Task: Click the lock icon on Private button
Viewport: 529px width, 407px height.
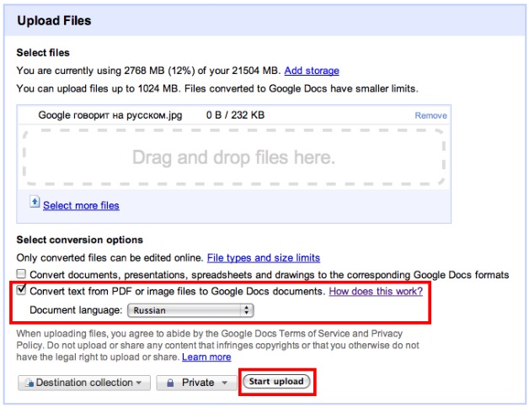Action: (x=170, y=383)
